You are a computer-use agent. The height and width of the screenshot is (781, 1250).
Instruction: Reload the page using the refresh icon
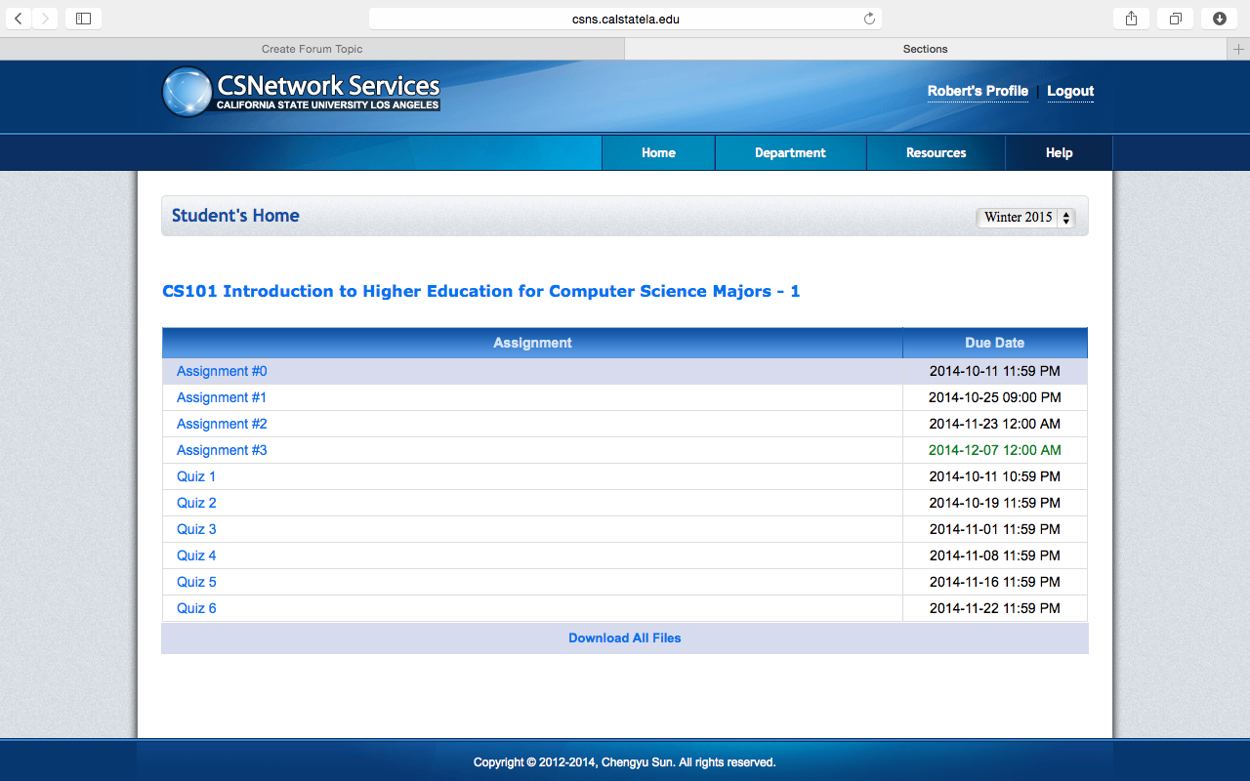(869, 19)
